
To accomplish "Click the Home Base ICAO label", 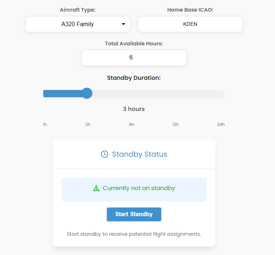I will [190, 10].
